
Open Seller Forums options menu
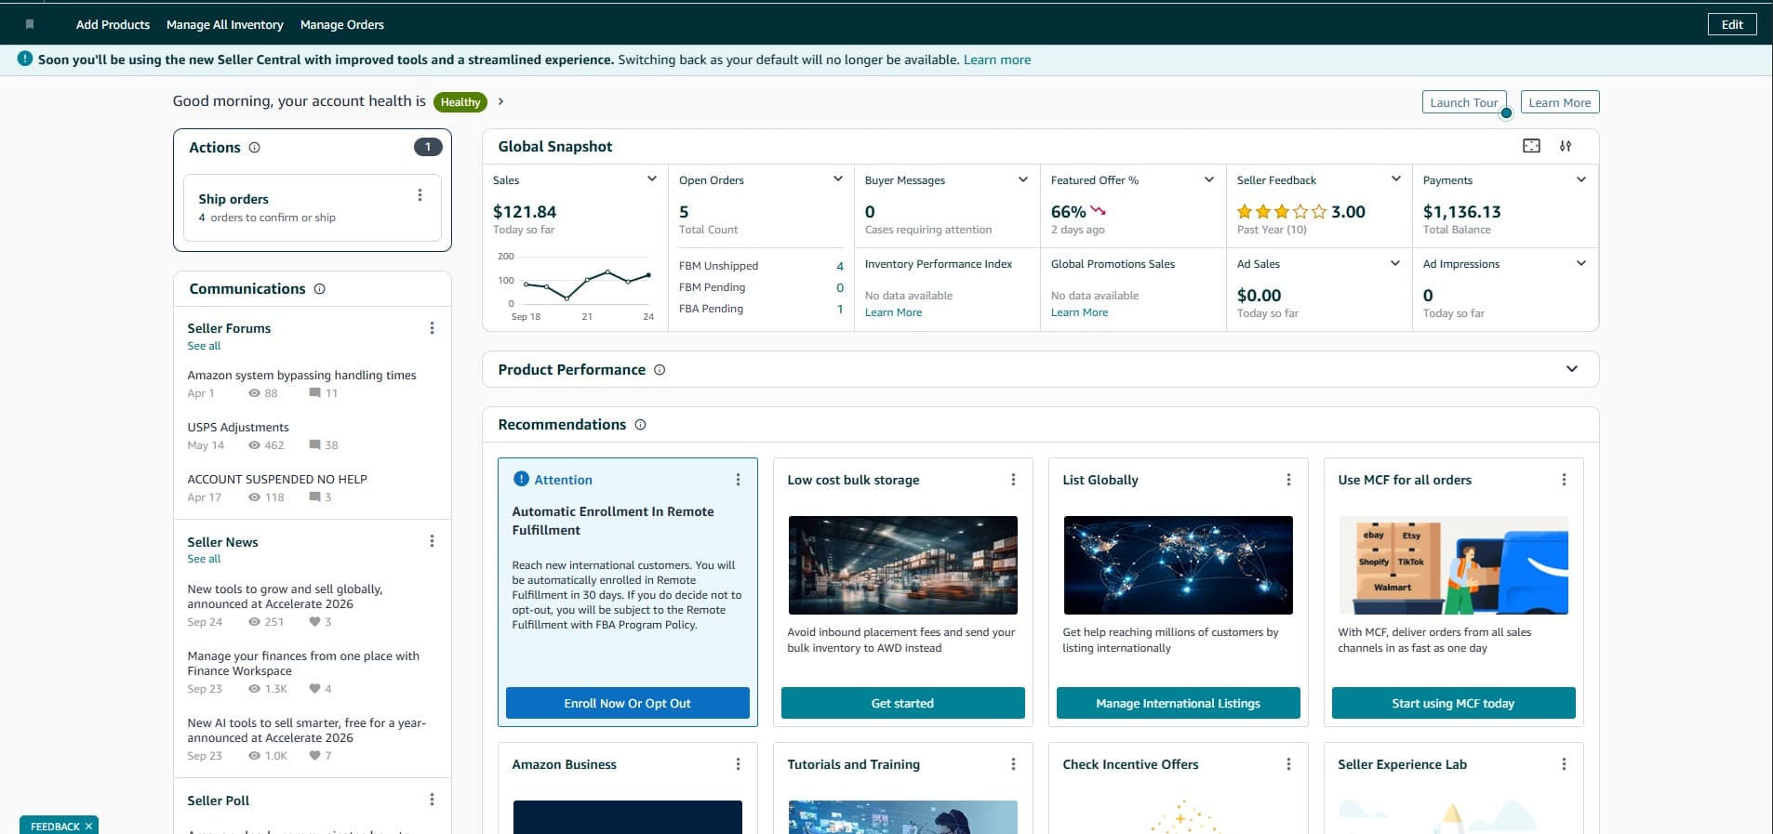(x=432, y=328)
